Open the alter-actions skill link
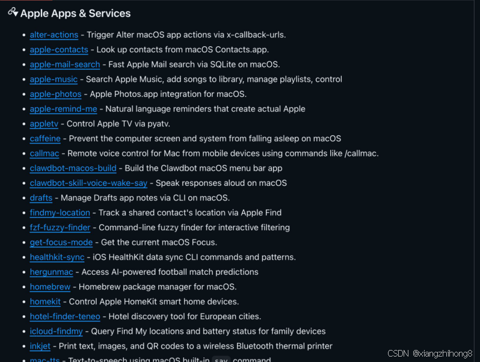The image size is (480, 362). point(54,35)
